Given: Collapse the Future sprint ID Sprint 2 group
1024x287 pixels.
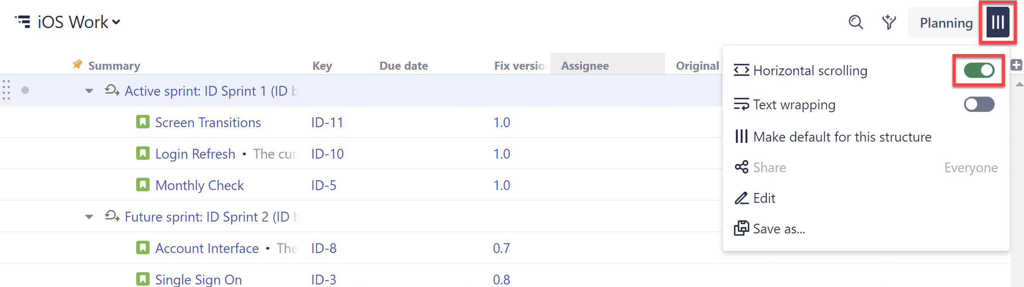Looking at the screenshot, I should pyautogui.click(x=89, y=217).
